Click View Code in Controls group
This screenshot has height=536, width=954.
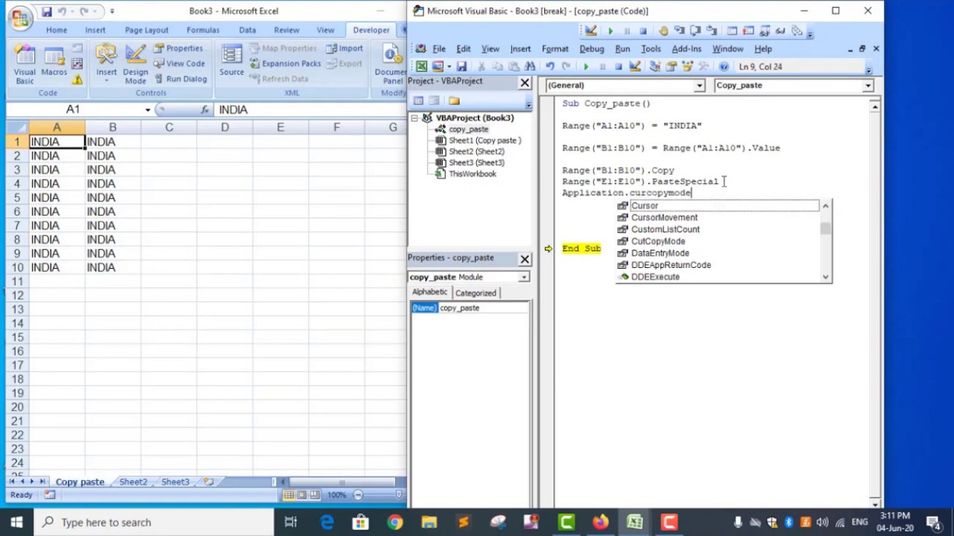pos(178,63)
